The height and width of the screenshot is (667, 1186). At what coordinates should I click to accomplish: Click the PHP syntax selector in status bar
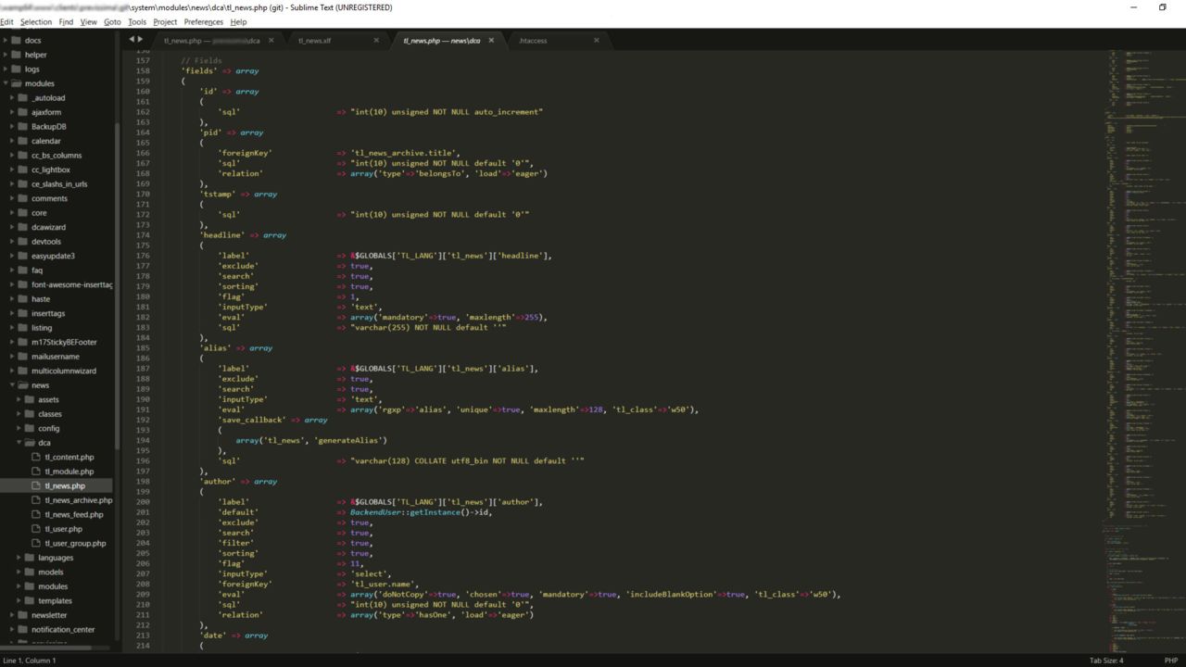(x=1170, y=661)
